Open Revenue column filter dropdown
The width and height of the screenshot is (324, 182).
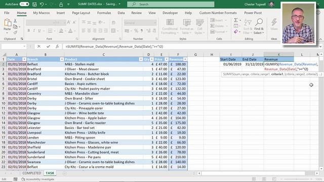coord(185,59)
